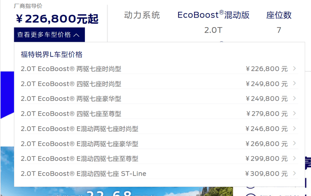
Task: Select 2.0T EcoBoost 四驱七座时尚型 model
Action: tap(71, 84)
